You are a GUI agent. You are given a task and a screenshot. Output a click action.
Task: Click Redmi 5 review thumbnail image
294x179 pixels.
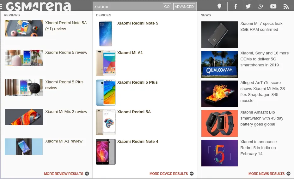pyautogui.click(x=24, y=58)
